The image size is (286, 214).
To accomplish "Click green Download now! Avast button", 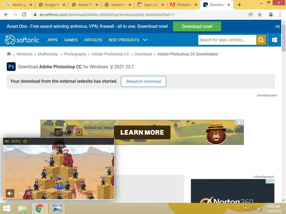I will click(197, 26).
